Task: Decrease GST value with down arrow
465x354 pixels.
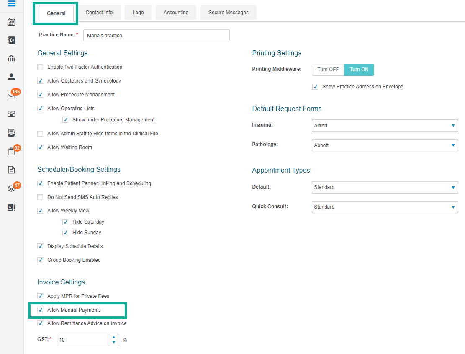Action: [x=114, y=342]
